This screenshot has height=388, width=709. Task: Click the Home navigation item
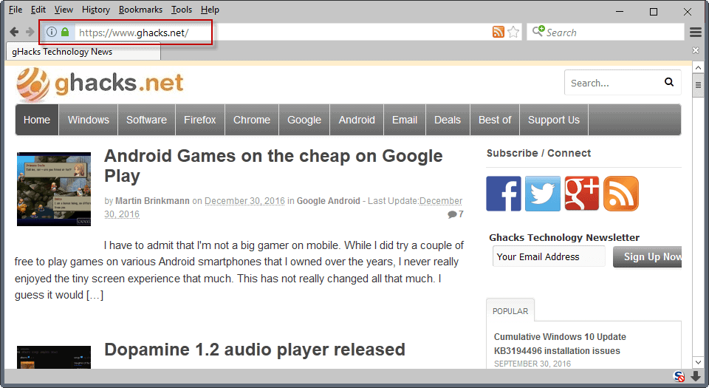click(37, 120)
